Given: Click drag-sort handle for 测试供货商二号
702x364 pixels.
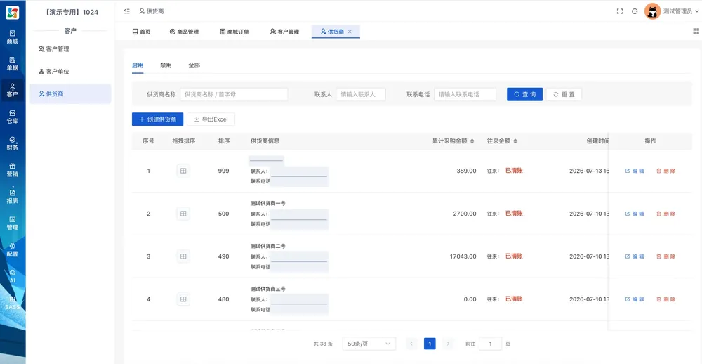Looking at the screenshot, I should [183, 256].
